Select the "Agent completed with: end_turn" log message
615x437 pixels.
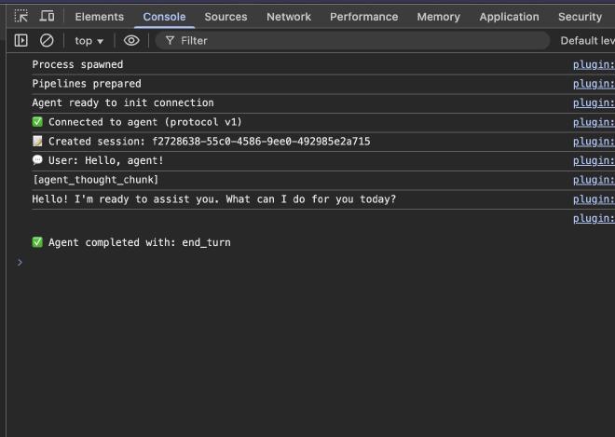[x=139, y=242]
